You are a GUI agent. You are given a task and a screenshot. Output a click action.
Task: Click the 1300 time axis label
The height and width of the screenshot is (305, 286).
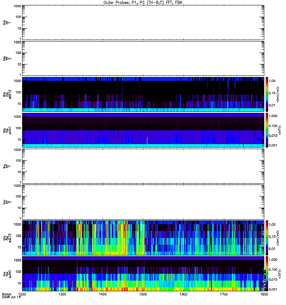tap(63, 294)
